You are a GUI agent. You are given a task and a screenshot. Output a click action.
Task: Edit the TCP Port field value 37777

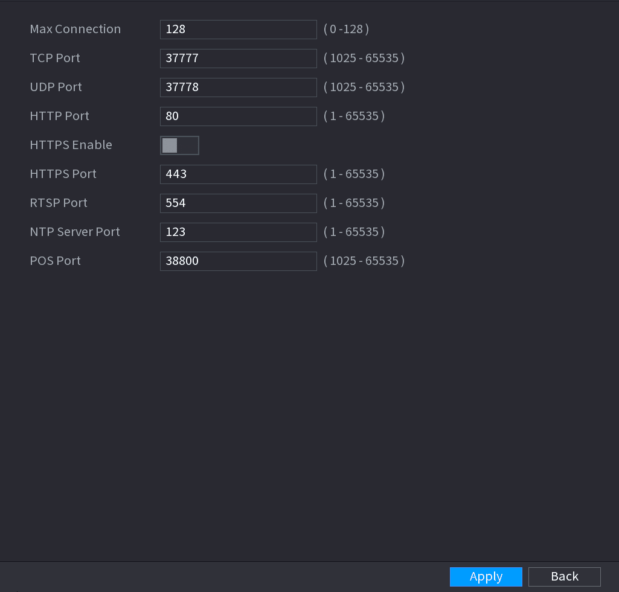click(x=238, y=59)
